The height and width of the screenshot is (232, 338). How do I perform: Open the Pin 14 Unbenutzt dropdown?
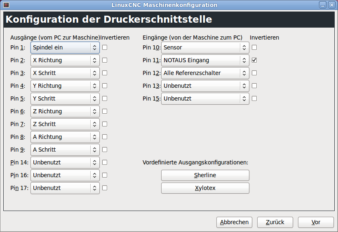pyautogui.click(x=65, y=162)
